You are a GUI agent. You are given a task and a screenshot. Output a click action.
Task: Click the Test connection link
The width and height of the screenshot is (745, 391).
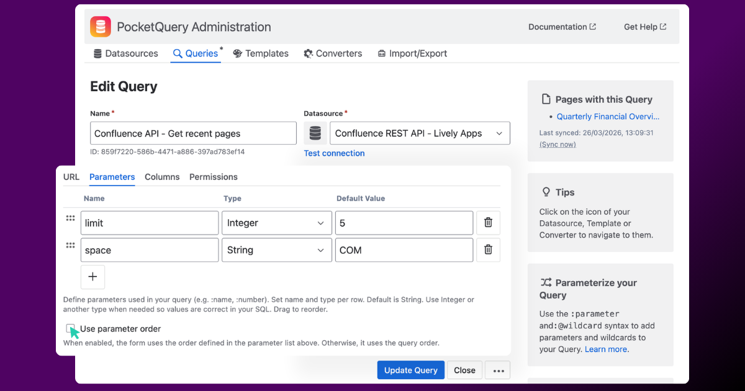click(x=334, y=153)
